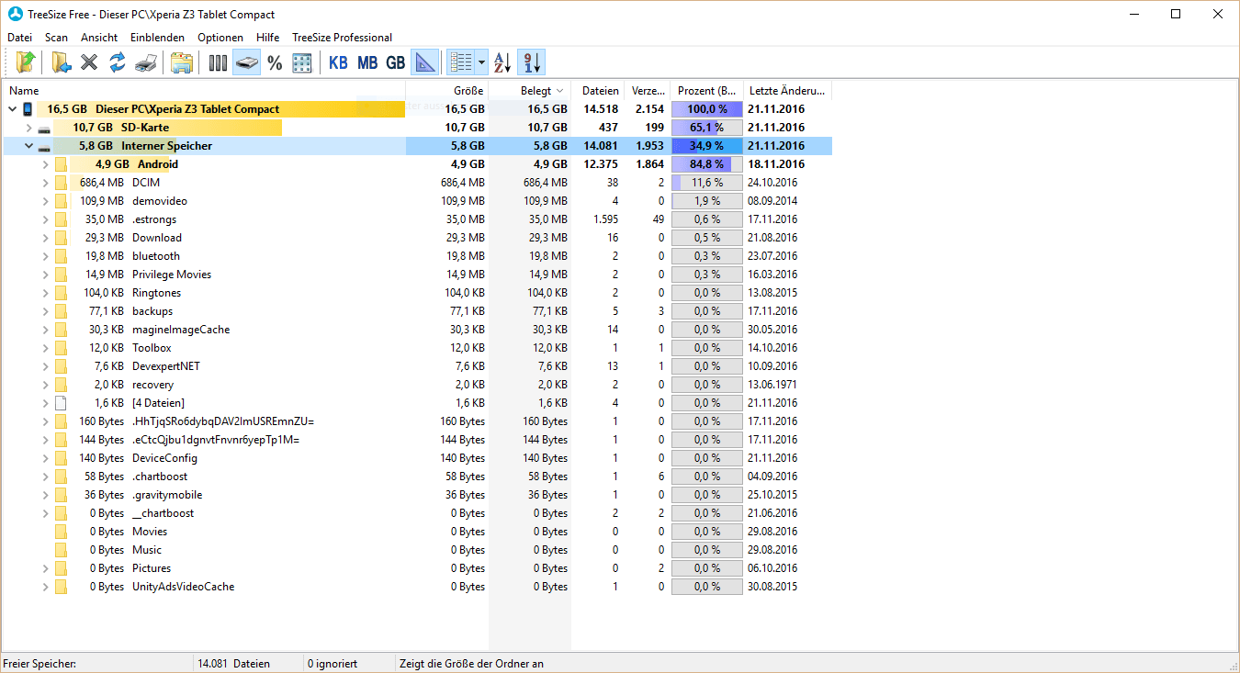Viewport: 1240px width, 673px height.
Task: Open dropdown arrow next to details icon
Action: click(x=482, y=62)
